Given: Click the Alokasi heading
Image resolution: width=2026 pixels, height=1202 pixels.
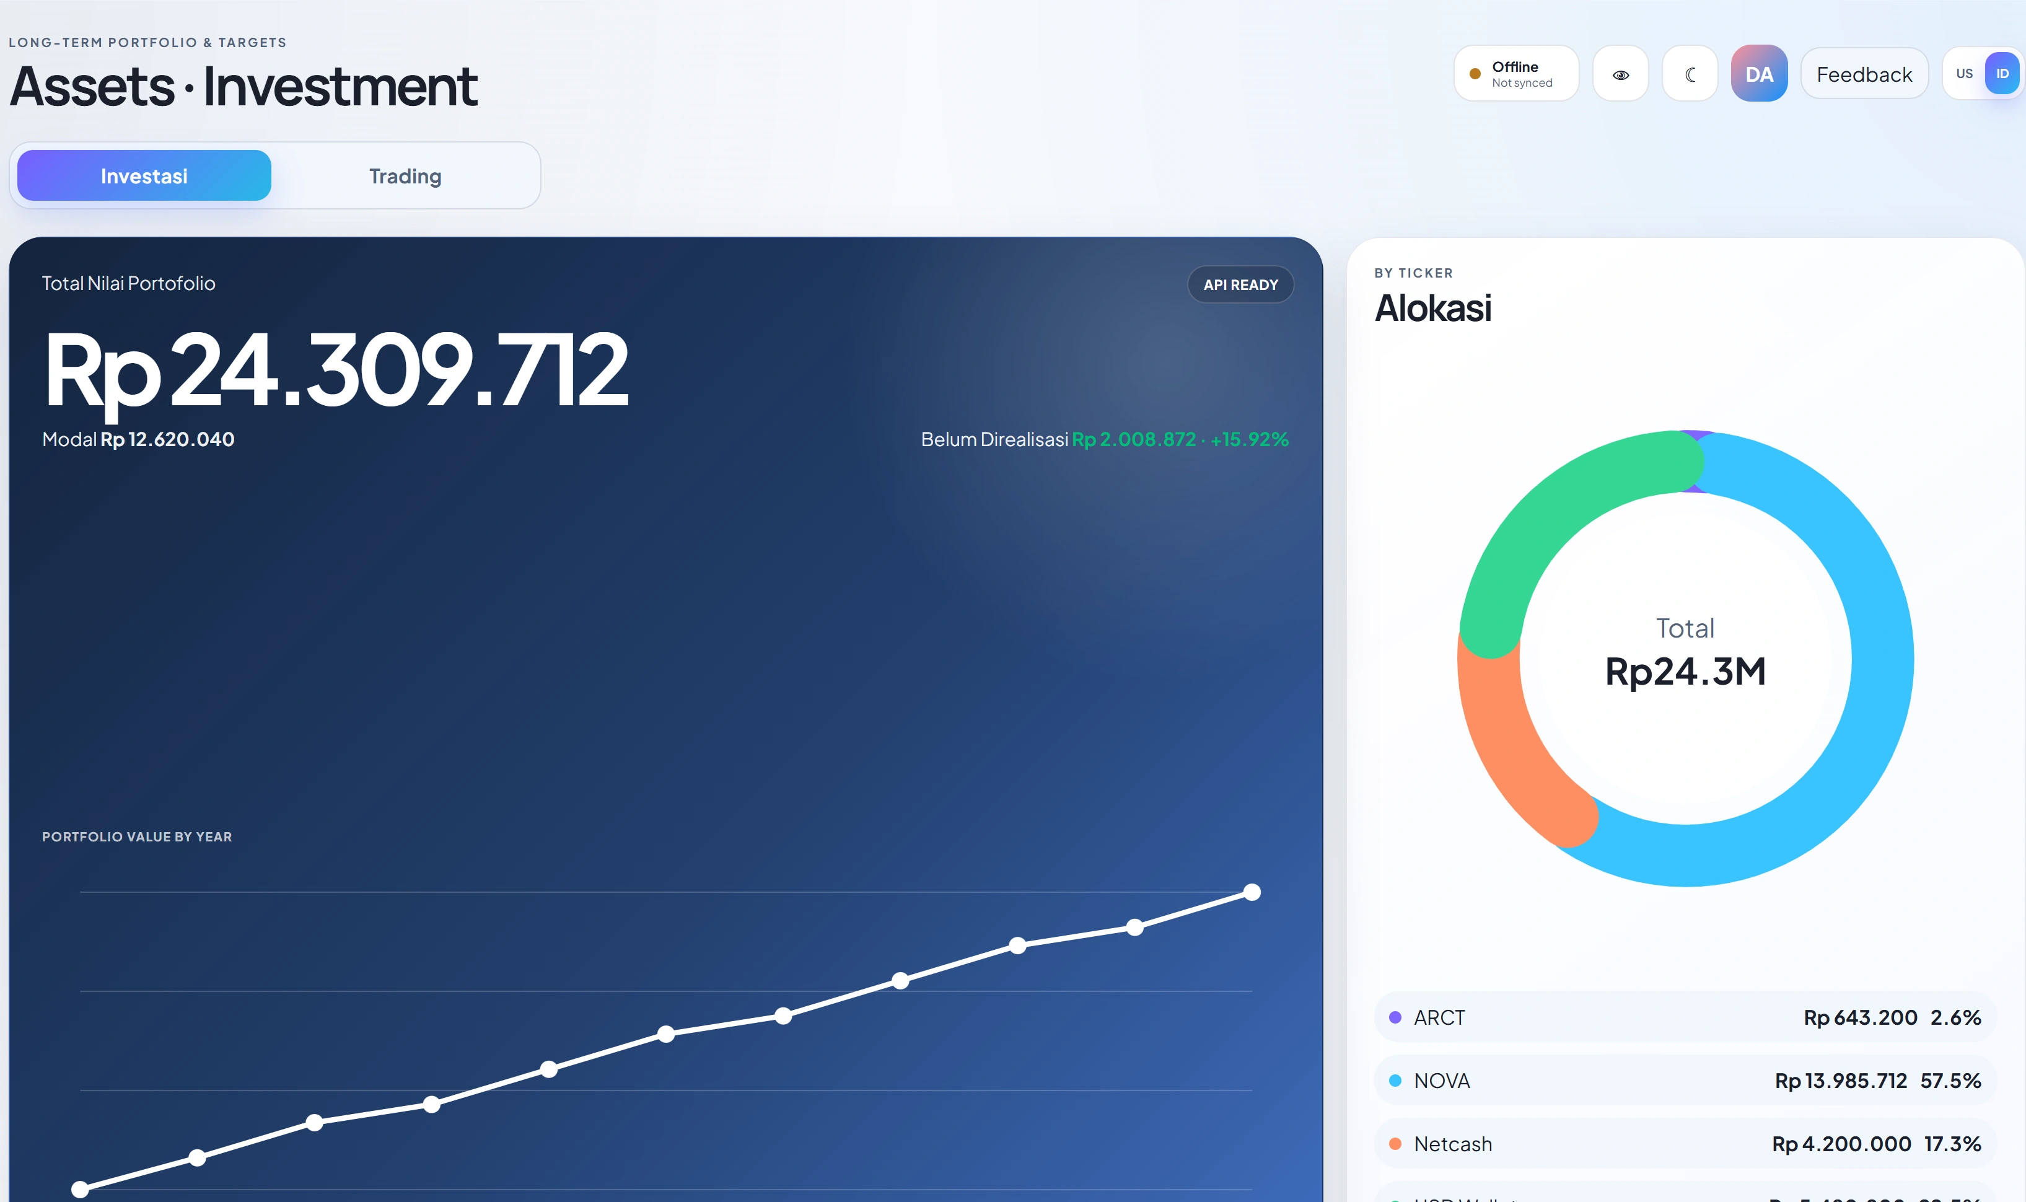Looking at the screenshot, I should pos(1432,308).
